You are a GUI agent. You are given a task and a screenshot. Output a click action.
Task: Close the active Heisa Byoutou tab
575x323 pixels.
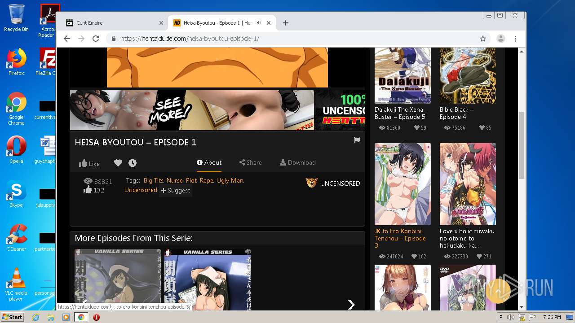point(269,23)
